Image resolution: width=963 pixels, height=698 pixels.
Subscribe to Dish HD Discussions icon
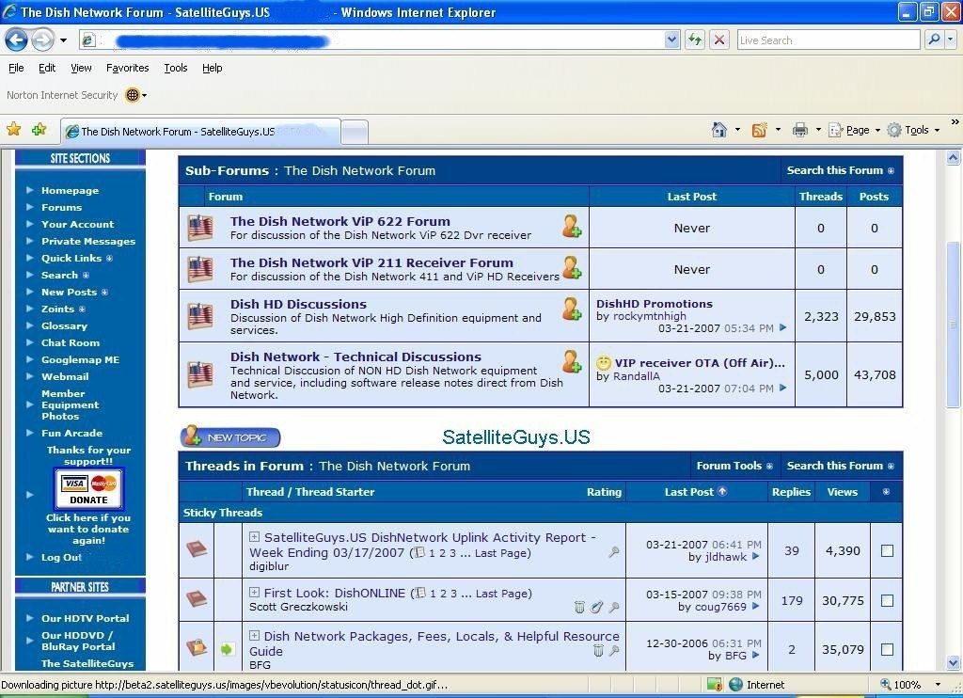(x=572, y=309)
